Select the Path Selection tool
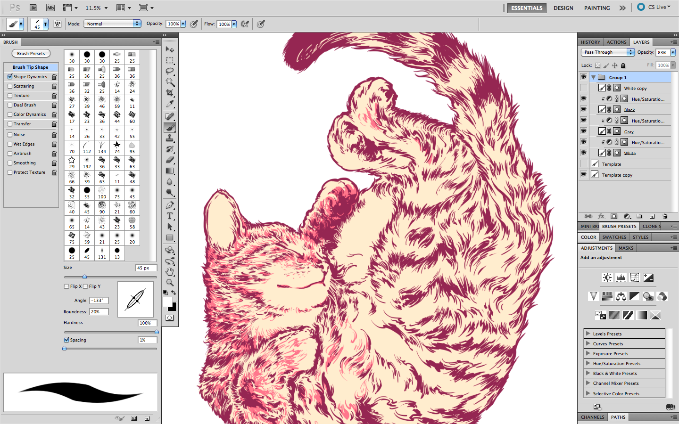This screenshot has width=679, height=424. [x=170, y=227]
